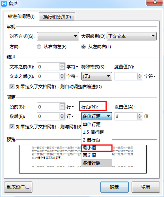Toggle 与网格对齐 document grid checkbox

12,127
